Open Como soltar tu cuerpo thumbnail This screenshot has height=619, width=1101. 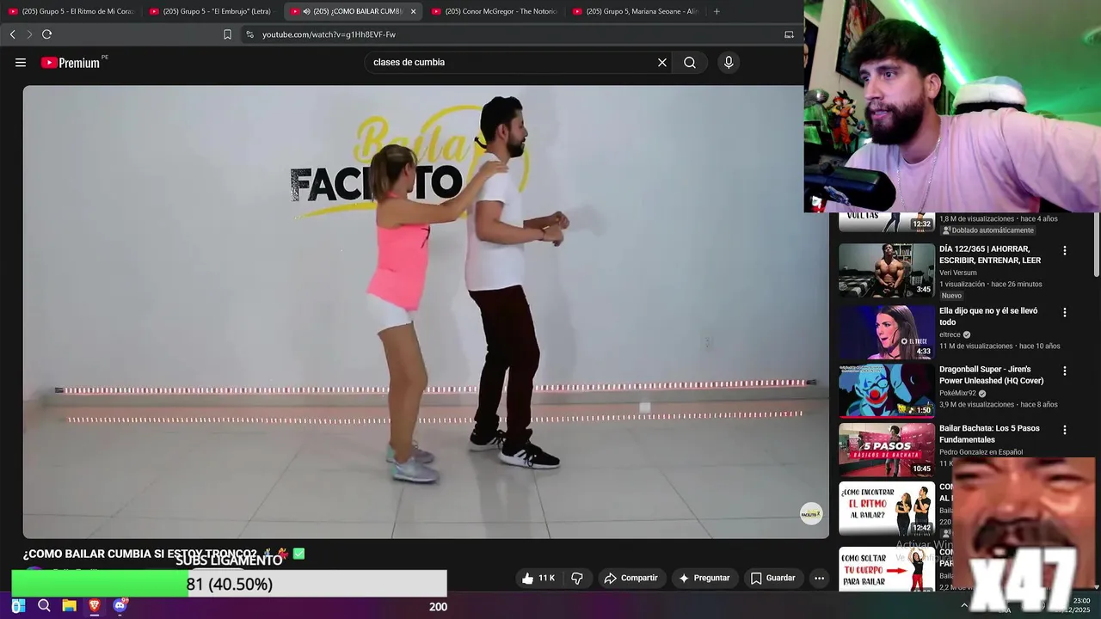pos(887,567)
